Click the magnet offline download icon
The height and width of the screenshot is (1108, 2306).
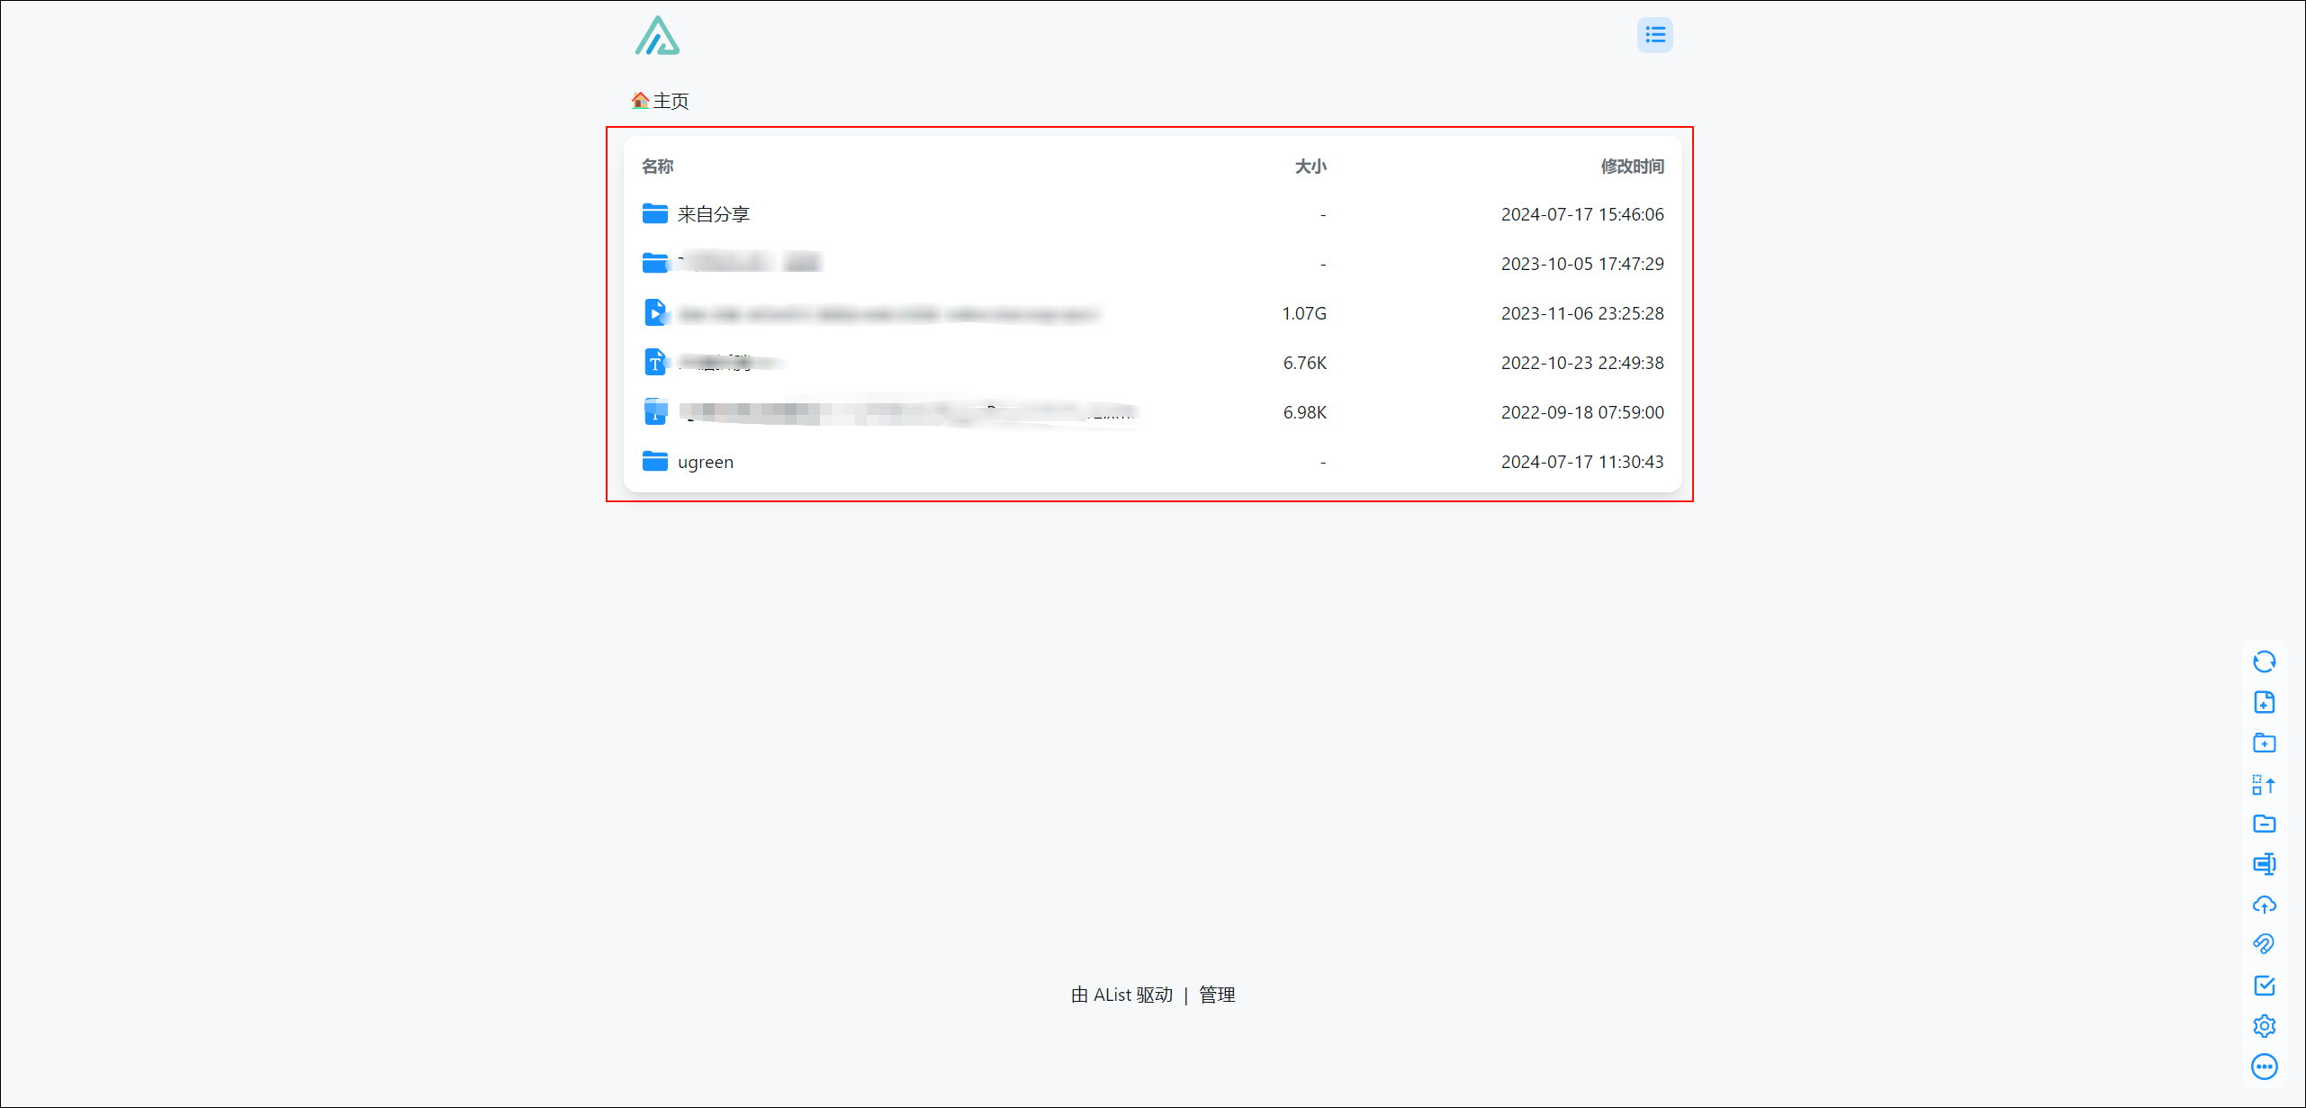pyautogui.click(x=2264, y=944)
